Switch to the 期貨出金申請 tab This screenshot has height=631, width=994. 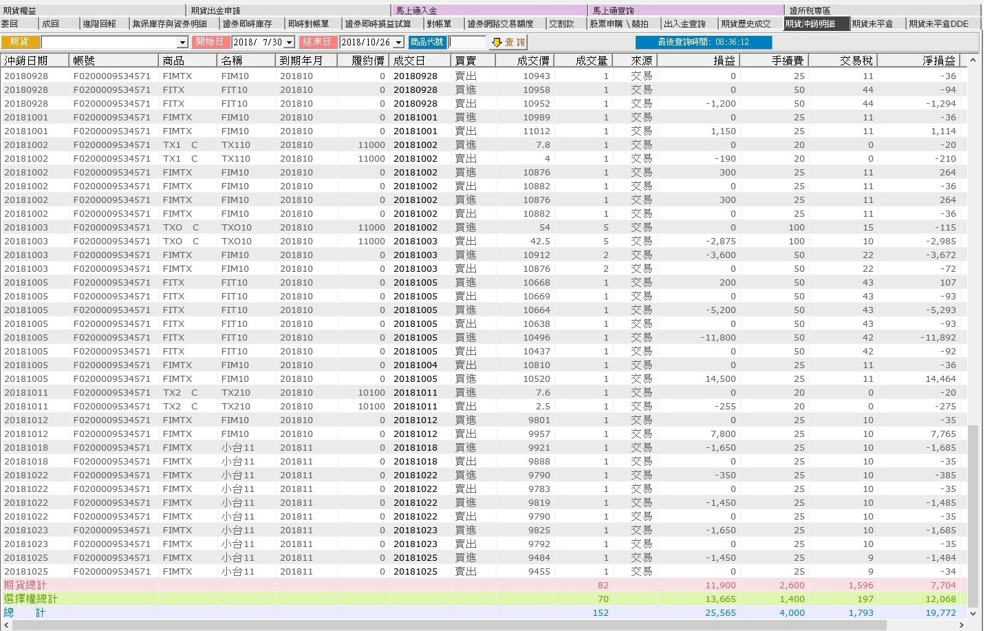click(290, 10)
